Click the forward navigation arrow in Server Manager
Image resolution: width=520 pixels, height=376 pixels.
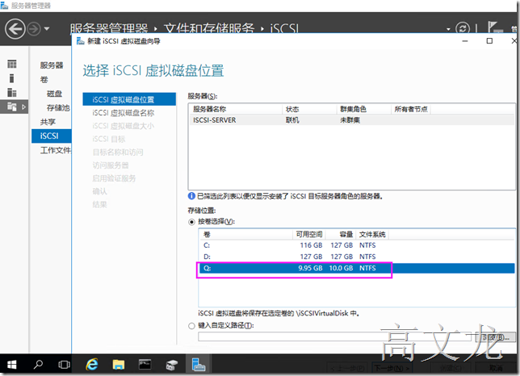coord(34,29)
